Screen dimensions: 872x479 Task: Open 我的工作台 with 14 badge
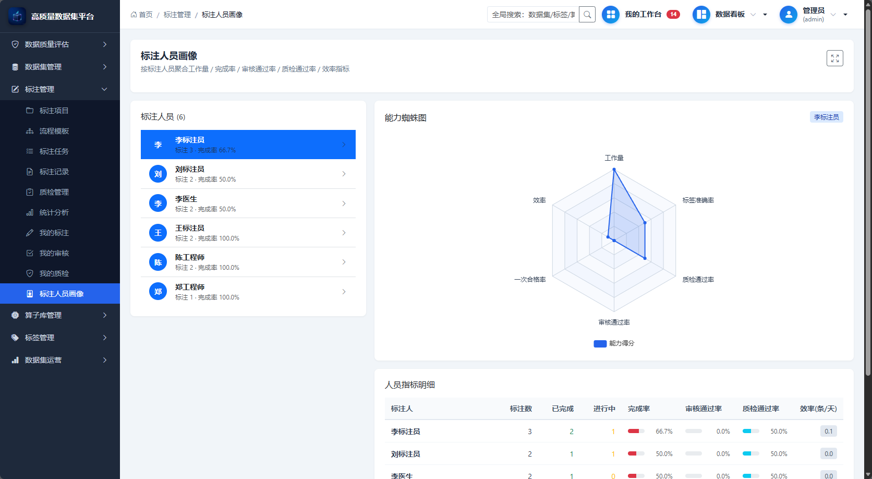click(x=641, y=15)
